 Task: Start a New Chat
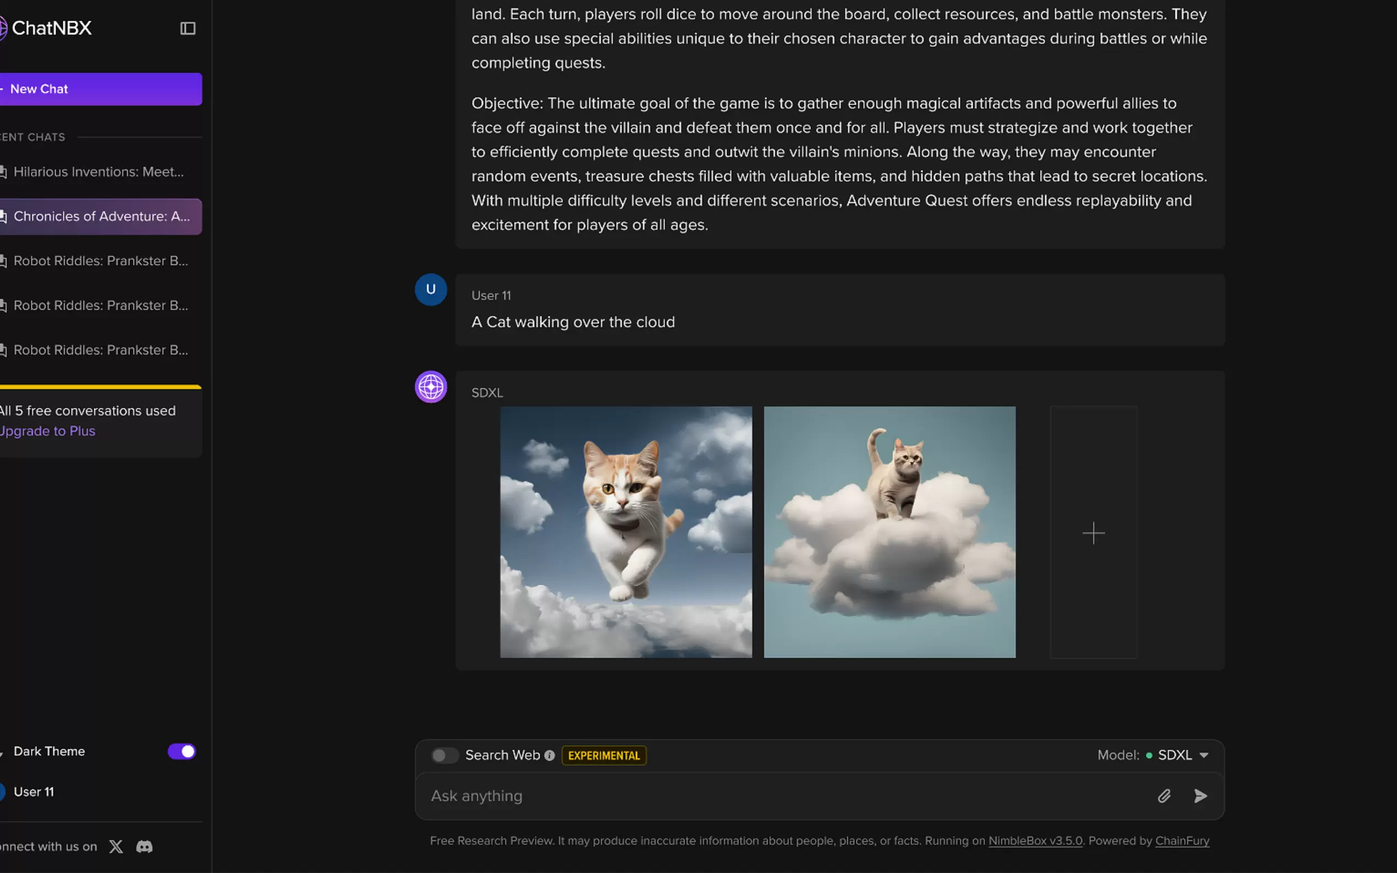click(101, 89)
